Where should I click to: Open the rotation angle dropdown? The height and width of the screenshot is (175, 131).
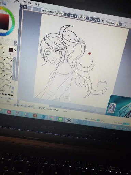[88, 18]
